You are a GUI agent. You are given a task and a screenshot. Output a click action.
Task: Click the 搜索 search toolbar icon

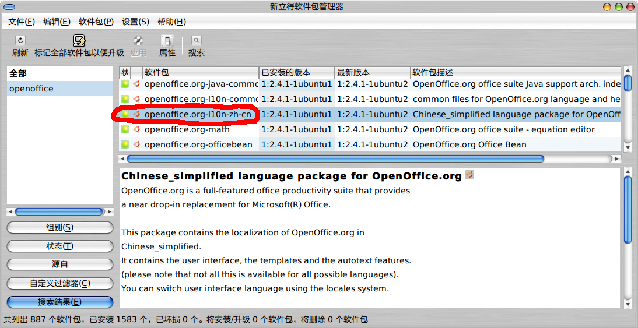tap(196, 40)
